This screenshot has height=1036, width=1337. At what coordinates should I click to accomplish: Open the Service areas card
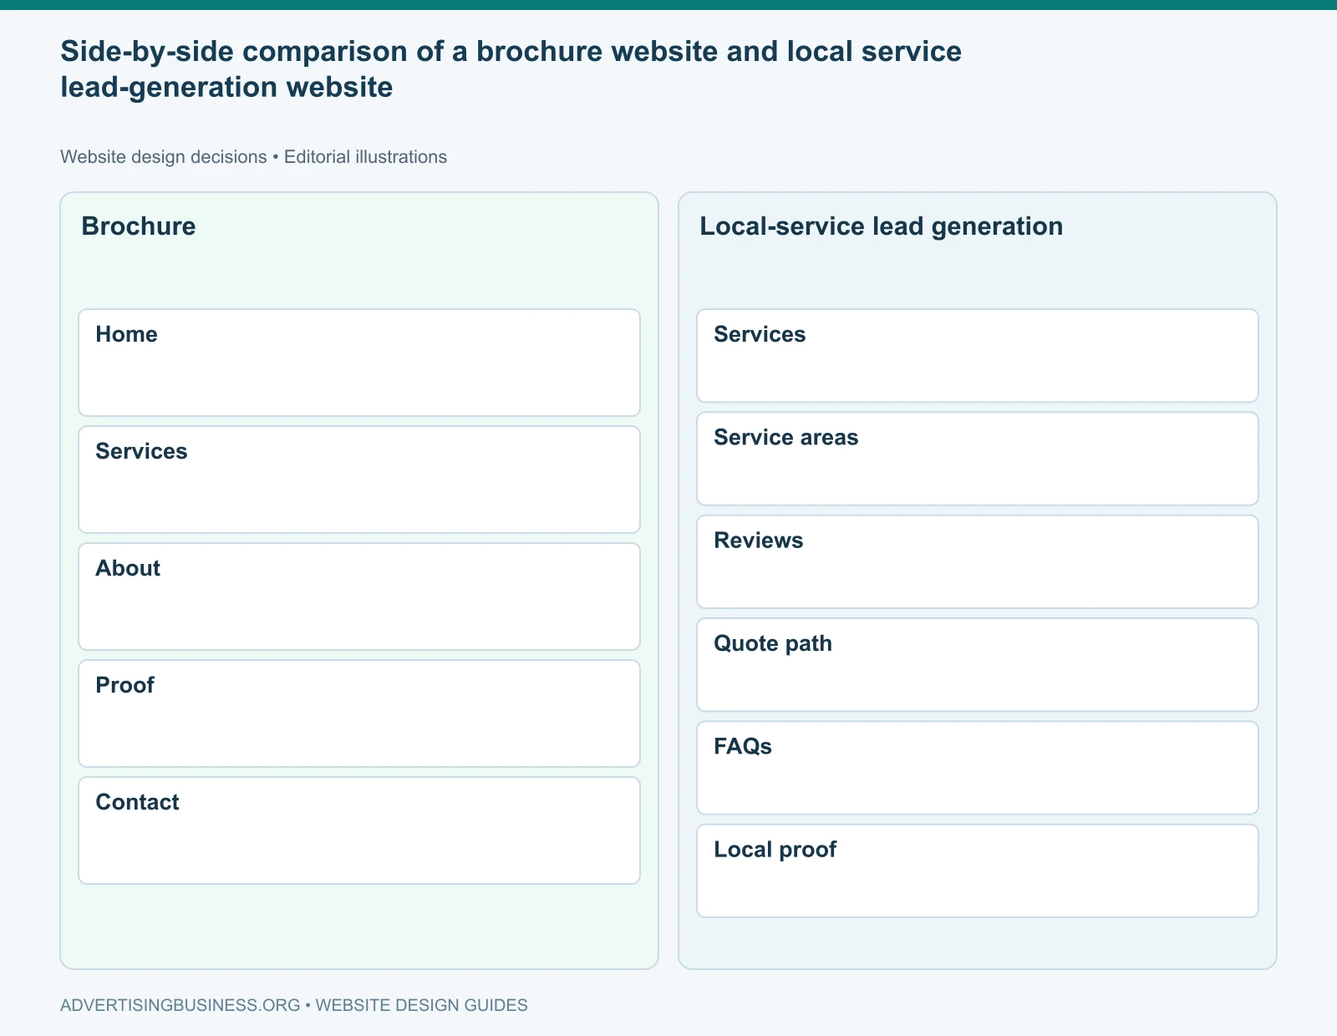978,459
